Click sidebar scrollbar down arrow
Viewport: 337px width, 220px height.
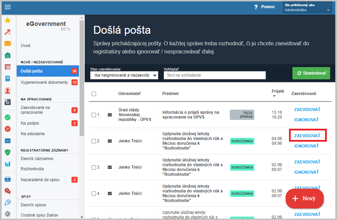tap(82, 217)
